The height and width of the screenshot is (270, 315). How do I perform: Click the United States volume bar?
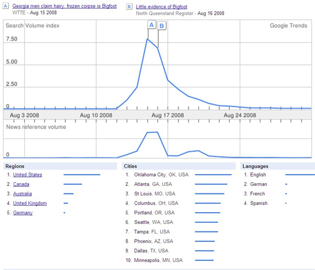(82, 175)
